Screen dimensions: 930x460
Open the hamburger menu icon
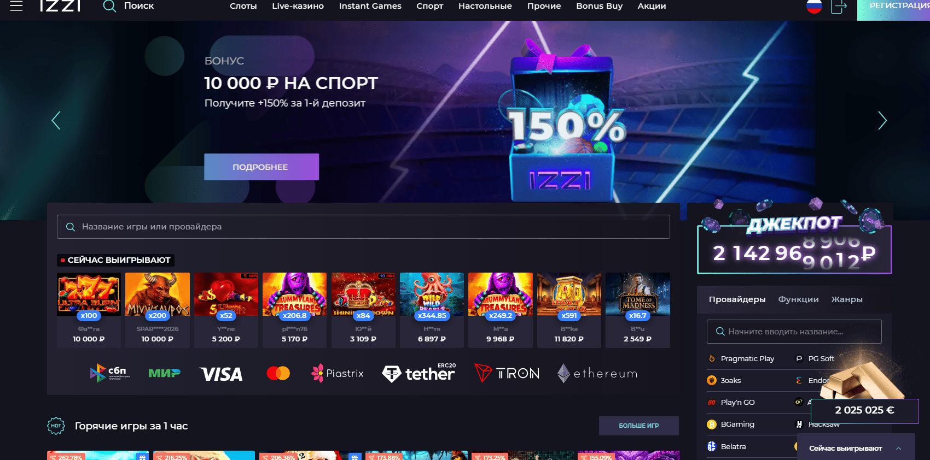(16, 6)
